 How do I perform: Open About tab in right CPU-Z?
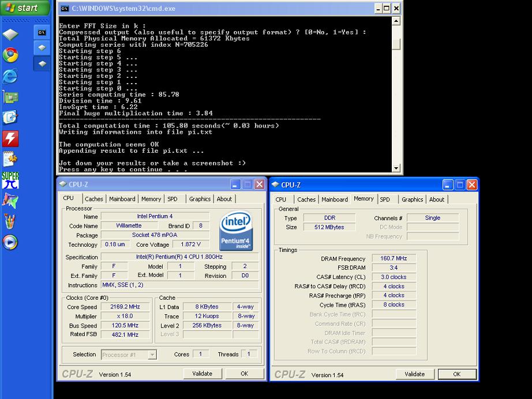(437, 199)
